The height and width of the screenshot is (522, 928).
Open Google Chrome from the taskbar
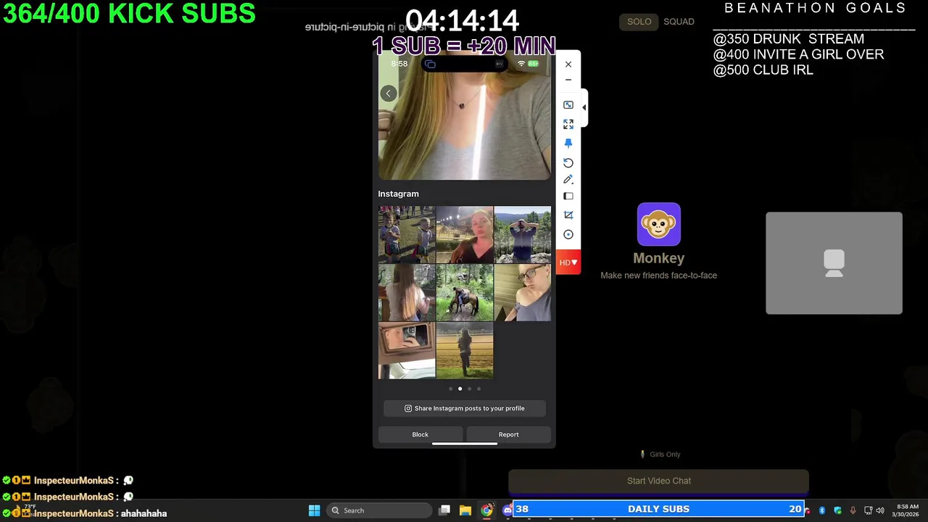pyautogui.click(x=486, y=510)
